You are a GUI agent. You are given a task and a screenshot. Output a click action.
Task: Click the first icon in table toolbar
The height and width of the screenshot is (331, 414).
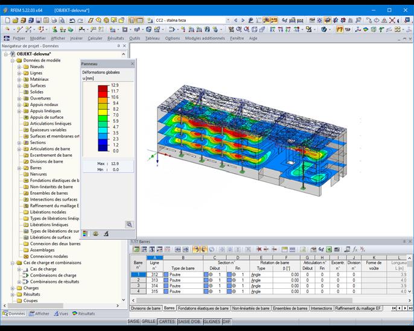click(x=136, y=249)
